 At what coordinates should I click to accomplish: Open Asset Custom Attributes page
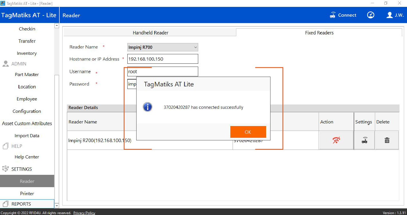27,123
